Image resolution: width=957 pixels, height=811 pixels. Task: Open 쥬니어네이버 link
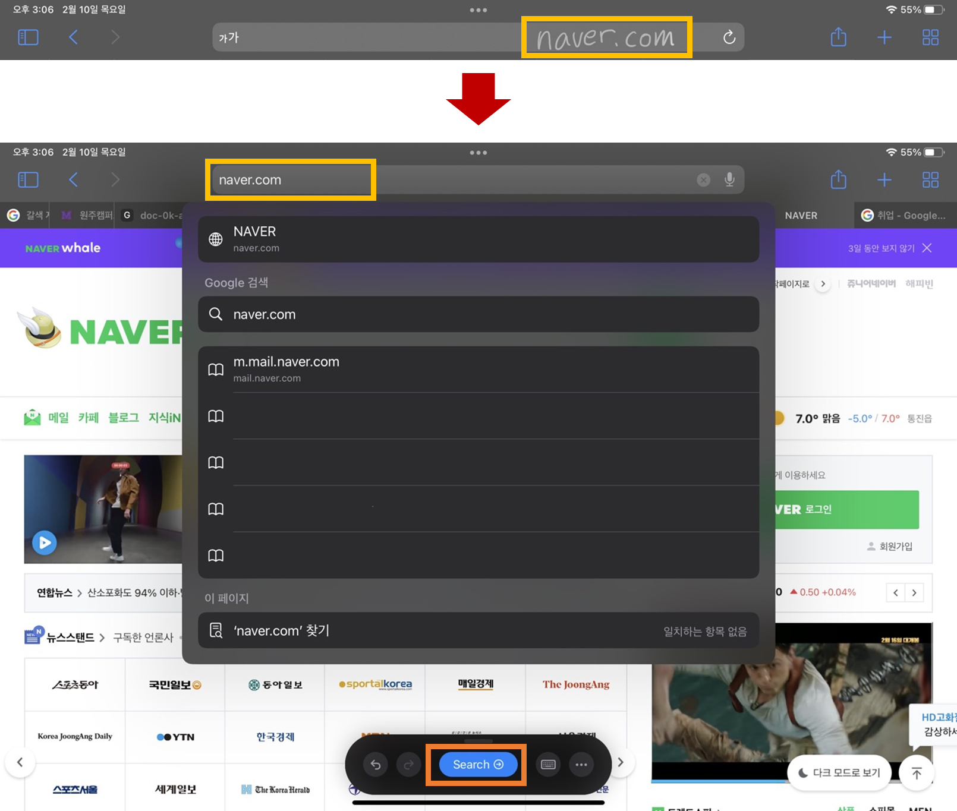871,284
